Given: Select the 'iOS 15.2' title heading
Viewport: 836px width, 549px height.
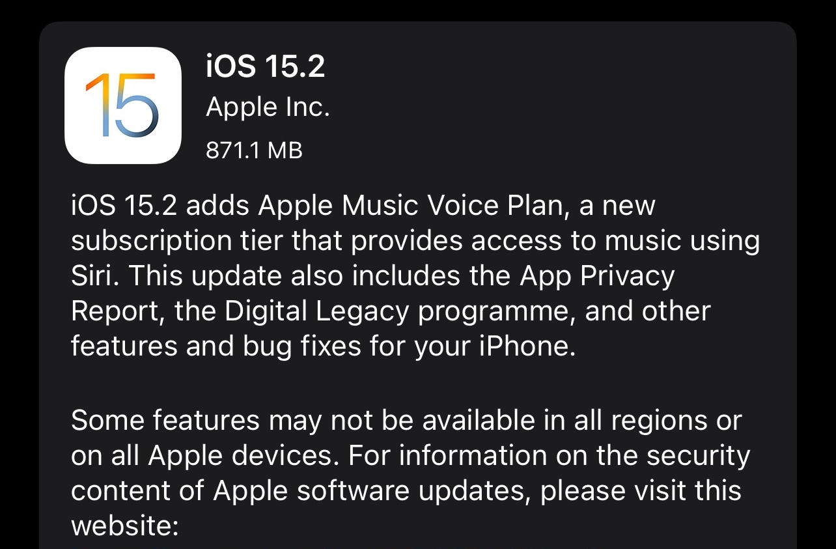Looking at the screenshot, I should [x=266, y=66].
